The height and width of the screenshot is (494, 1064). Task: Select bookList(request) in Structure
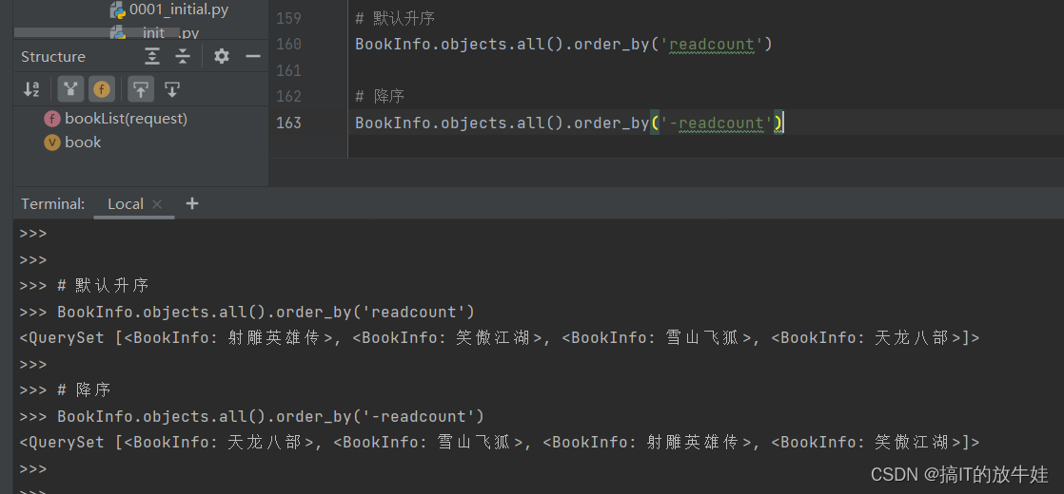tap(127, 119)
